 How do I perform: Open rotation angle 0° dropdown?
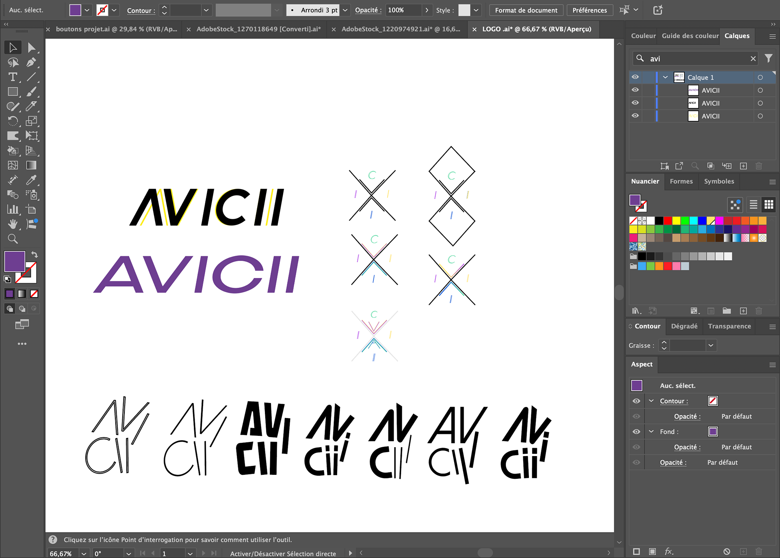128,554
